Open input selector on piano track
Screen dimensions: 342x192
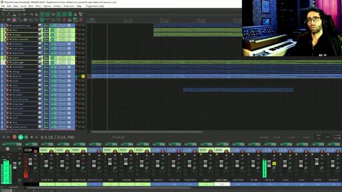(x=62, y=58)
